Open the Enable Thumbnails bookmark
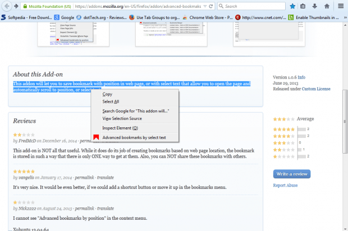This screenshot has height=231, width=348. [313, 17]
